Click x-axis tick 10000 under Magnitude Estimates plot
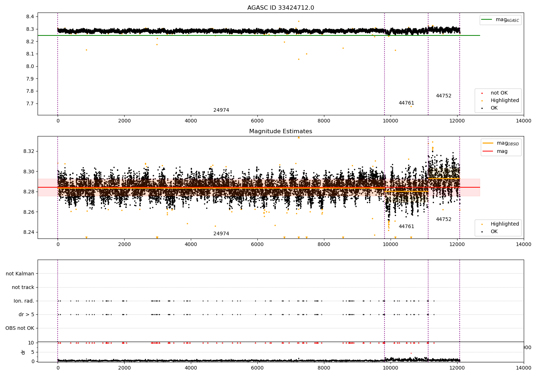 (391, 245)
